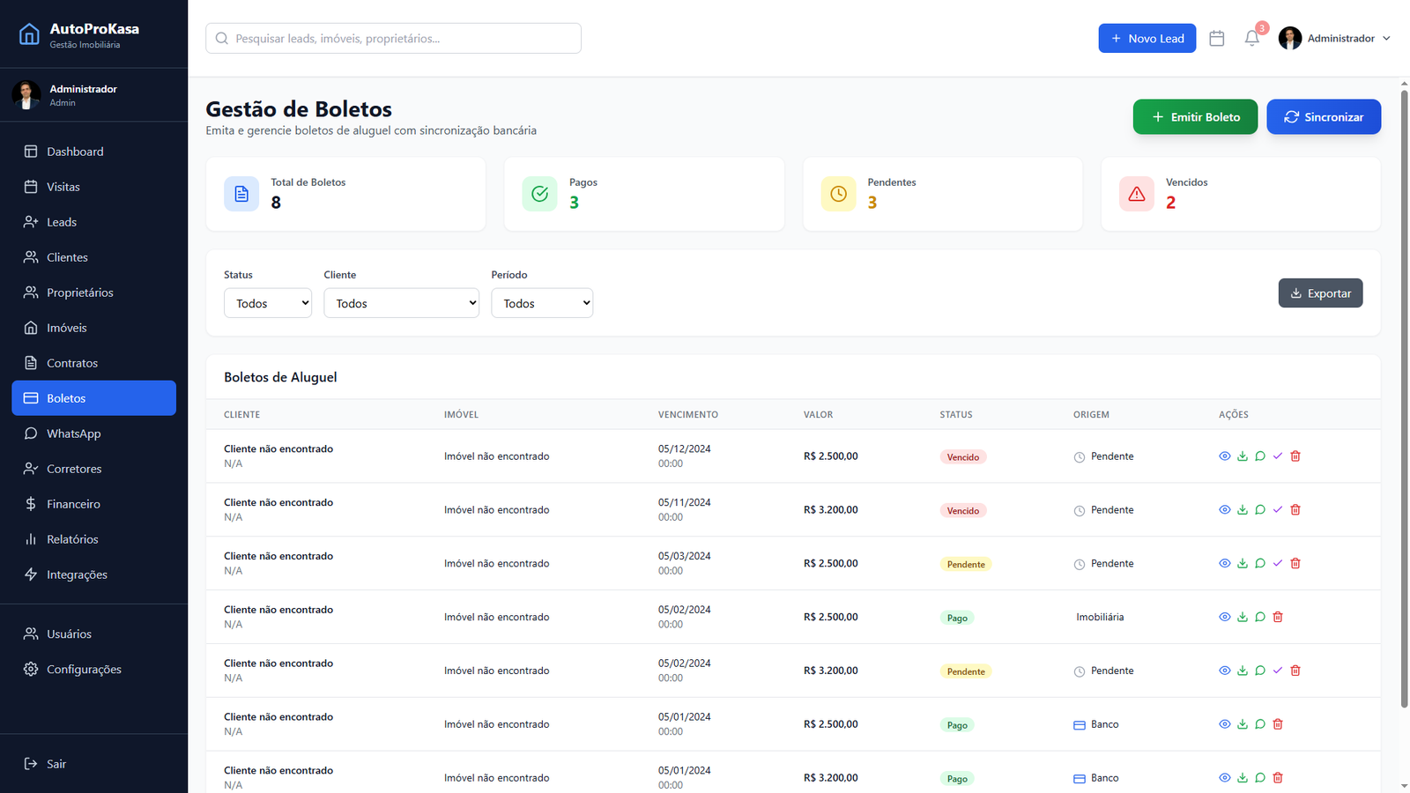This screenshot has height=793, width=1410.
Task: Mark the R$ 3.200,00 boleto due 05/02/2024 as paid
Action: (x=1278, y=671)
